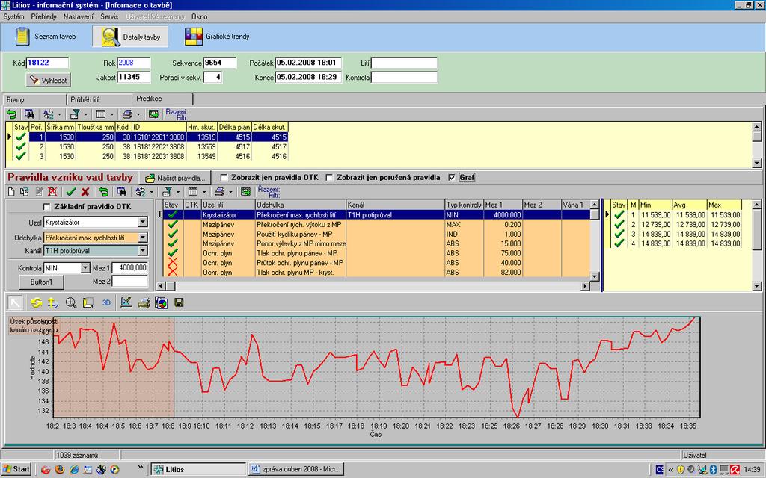Select rule row Použití kyslíku pánev - MP
766x478 pixels.
[x=376, y=234]
